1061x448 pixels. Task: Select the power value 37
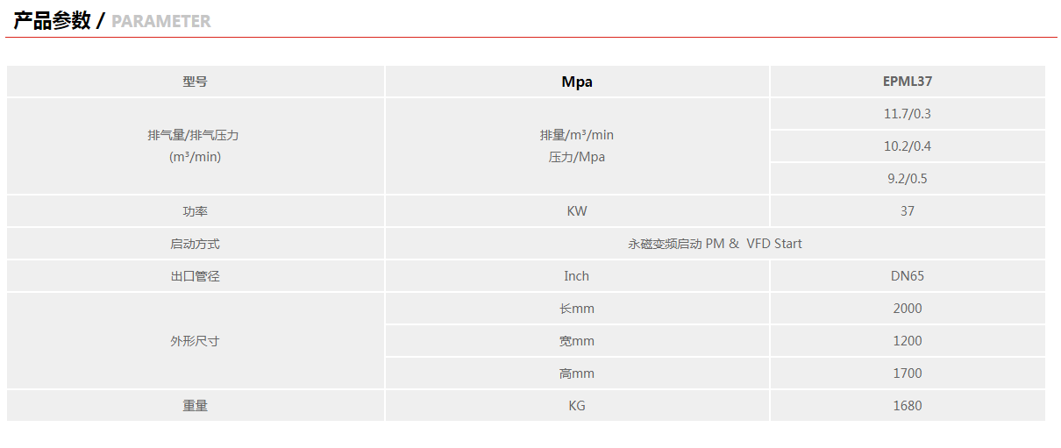pos(908,211)
